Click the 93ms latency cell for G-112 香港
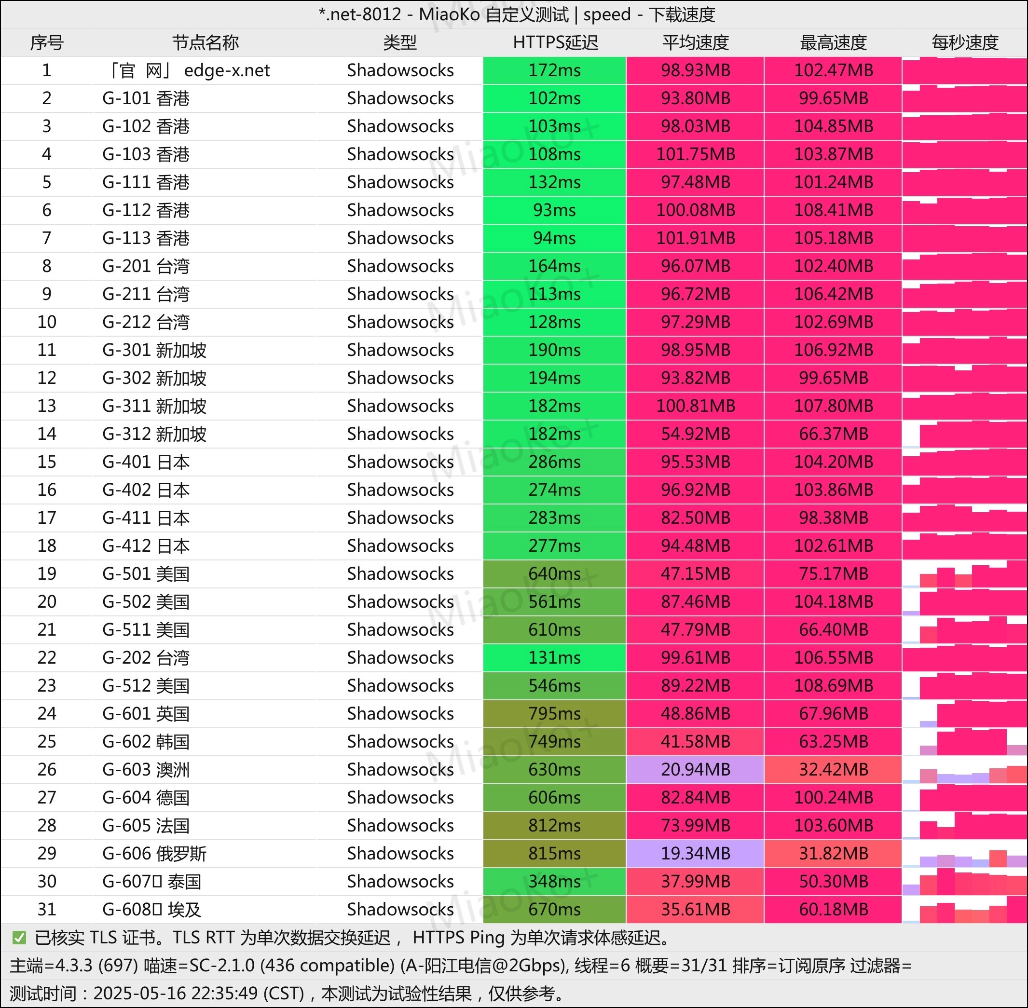The width and height of the screenshot is (1028, 1008). pyautogui.click(x=554, y=210)
